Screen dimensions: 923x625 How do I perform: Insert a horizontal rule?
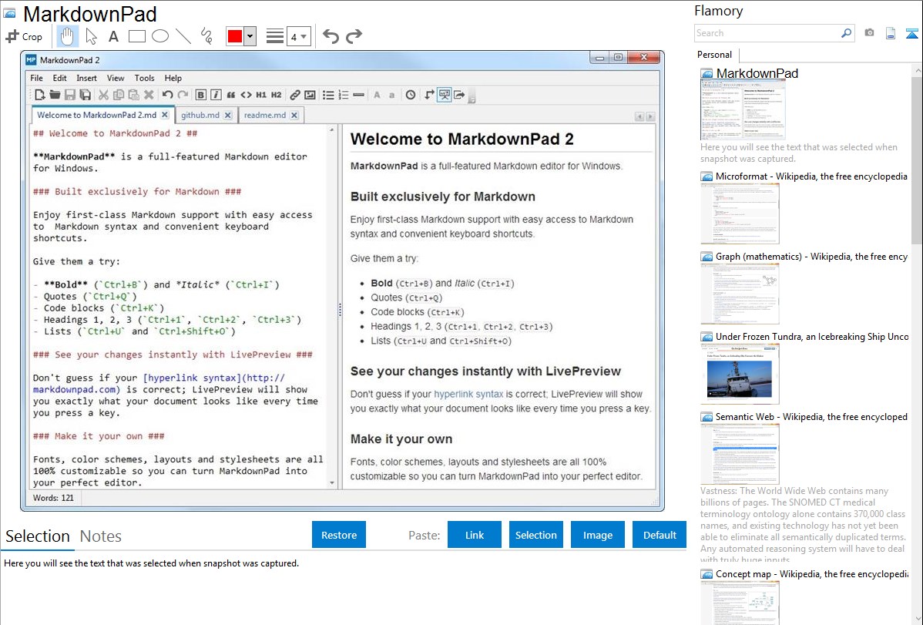[358, 95]
